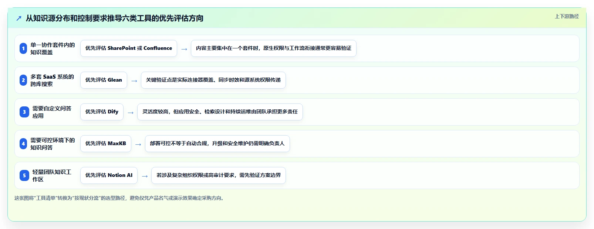The height and width of the screenshot is (229, 594).
Task: Click 优先评估 MaxKB box
Action: tap(106, 144)
